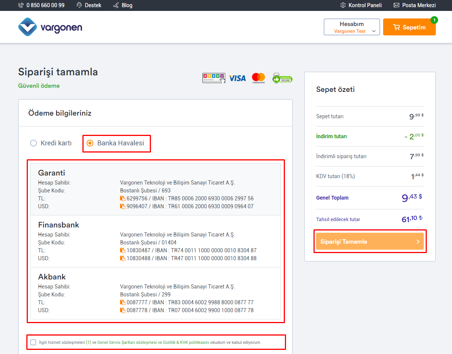Click the Blog pen icon
The width and height of the screenshot is (452, 354).
(116, 5)
